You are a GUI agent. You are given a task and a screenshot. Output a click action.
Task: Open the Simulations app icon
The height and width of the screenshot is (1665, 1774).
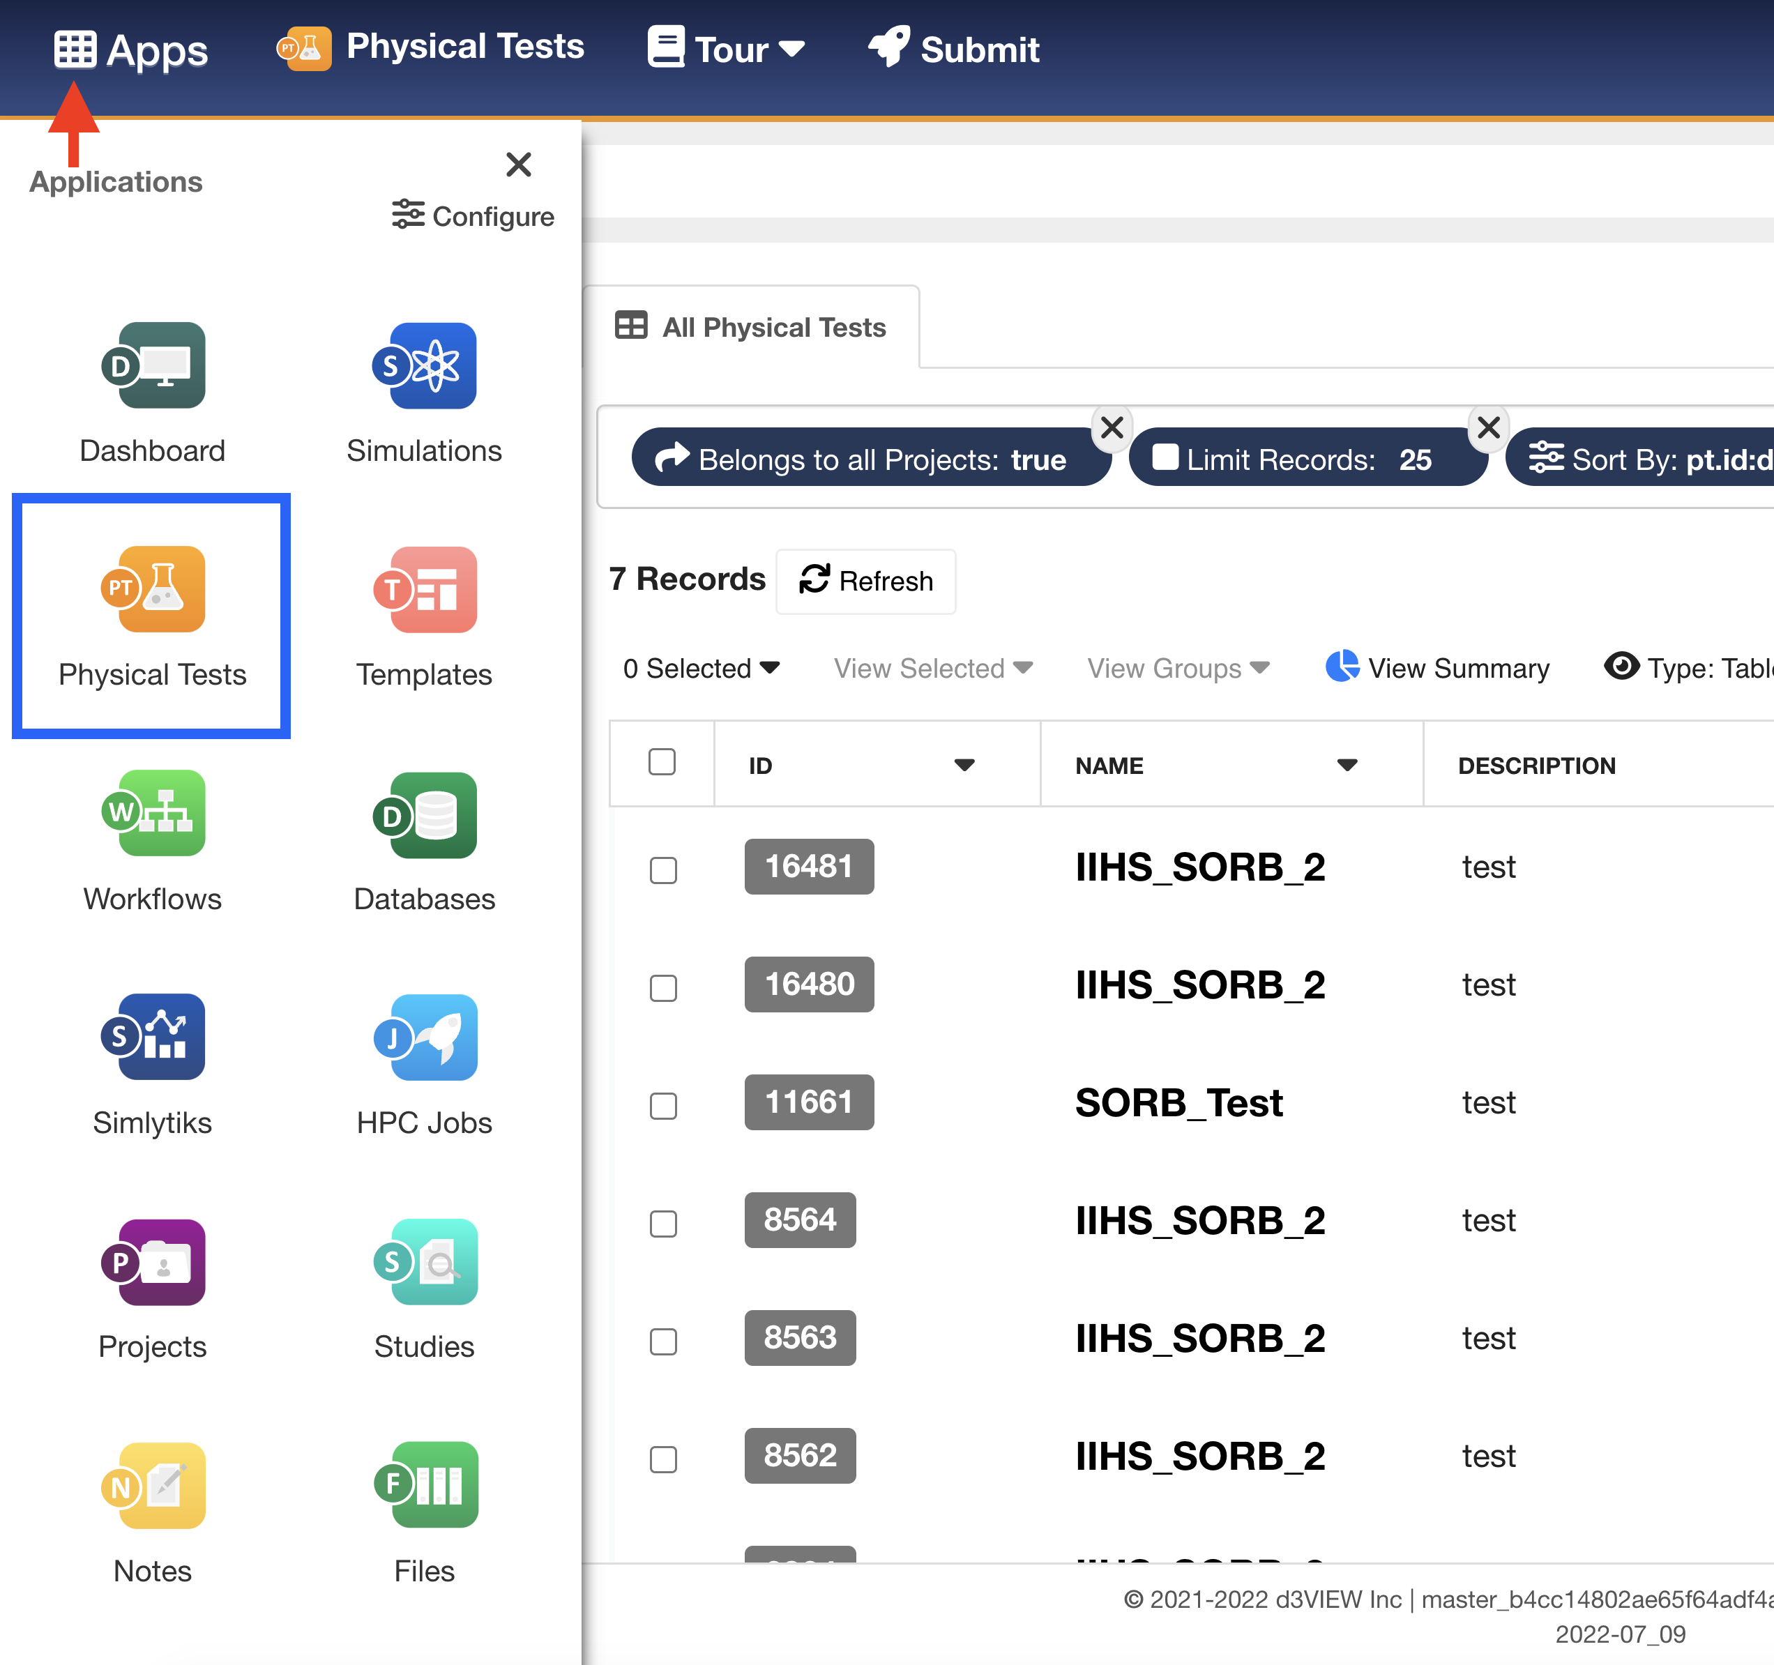point(425,366)
